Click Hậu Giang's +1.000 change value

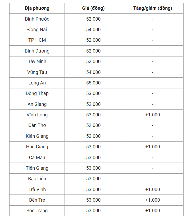coord(153,147)
